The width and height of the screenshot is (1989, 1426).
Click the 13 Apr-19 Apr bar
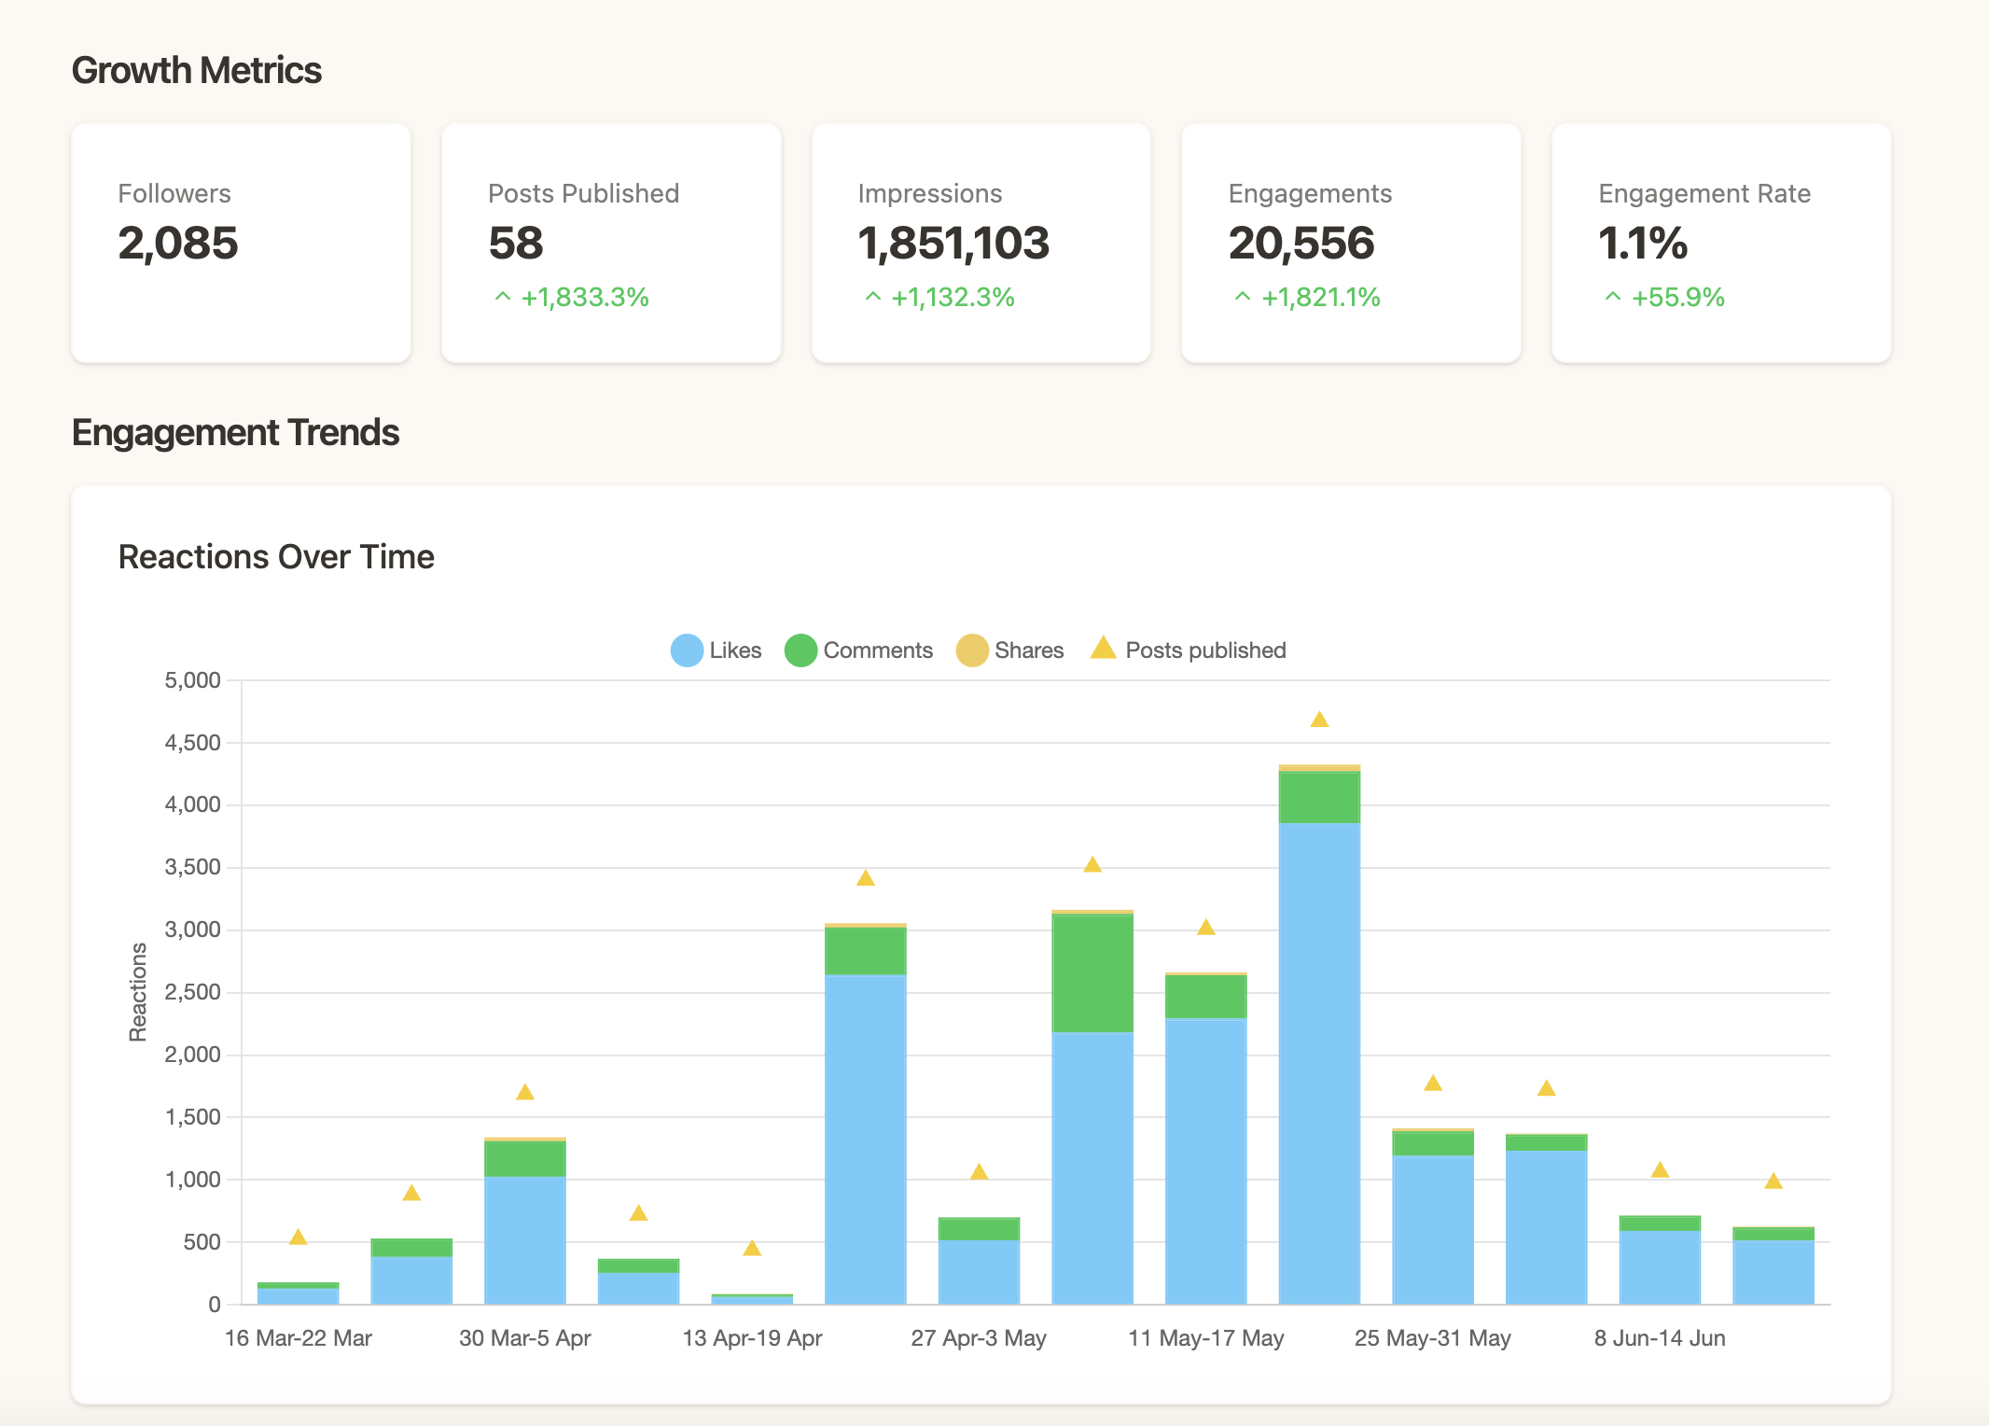(x=752, y=1299)
